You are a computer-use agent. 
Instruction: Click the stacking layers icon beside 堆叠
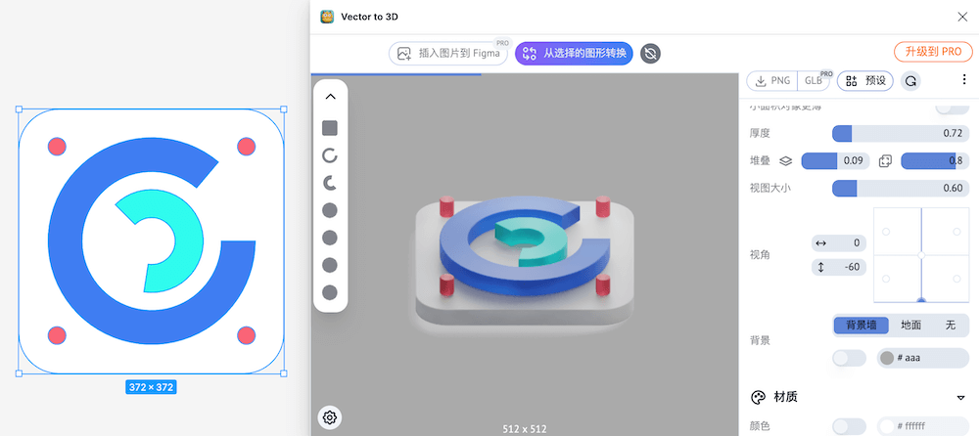786,161
